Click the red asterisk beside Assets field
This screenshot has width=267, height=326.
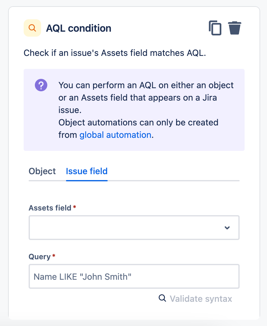pos(74,207)
